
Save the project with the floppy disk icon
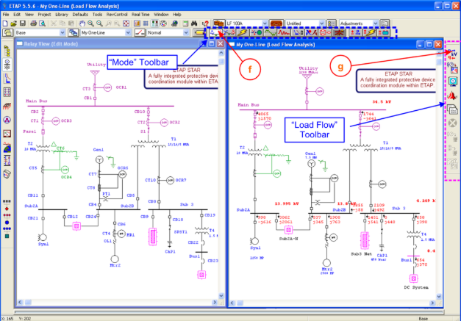(23, 24)
